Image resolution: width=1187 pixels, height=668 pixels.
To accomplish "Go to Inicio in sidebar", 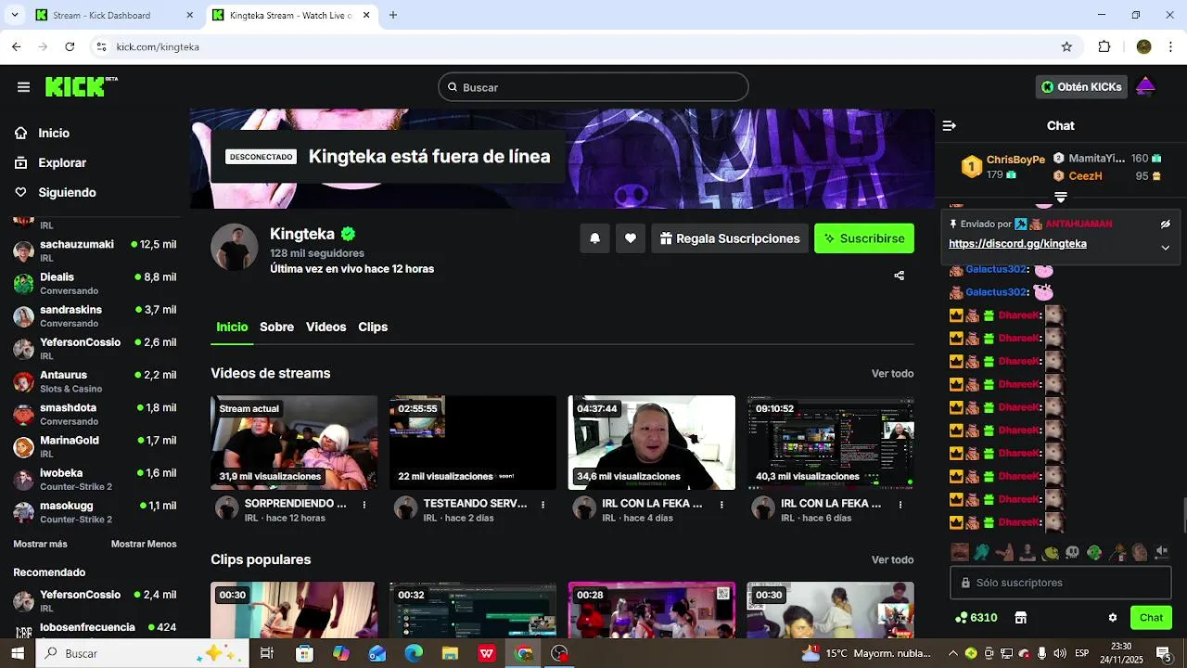I will pyautogui.click(x=54, y=133).
